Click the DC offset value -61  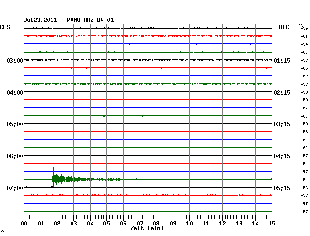[x=304, y=36]
